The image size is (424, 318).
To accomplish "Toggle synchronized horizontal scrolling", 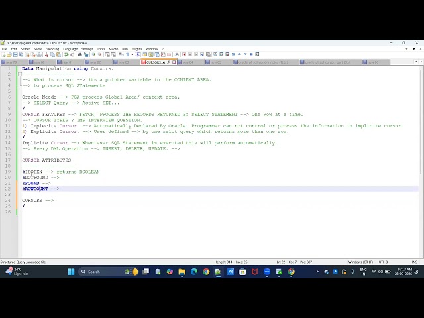I will (x=113, y=54).
